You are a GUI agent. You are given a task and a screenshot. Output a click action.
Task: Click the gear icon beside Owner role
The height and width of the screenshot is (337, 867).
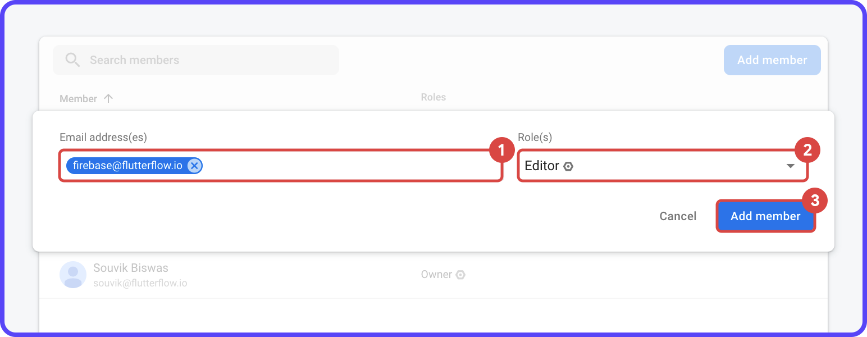click(460, 275)
